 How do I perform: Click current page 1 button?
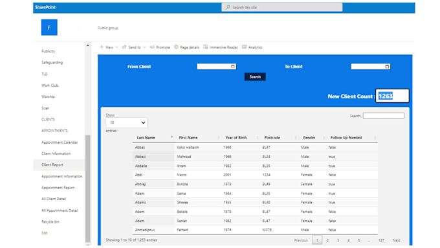point(317,240)
